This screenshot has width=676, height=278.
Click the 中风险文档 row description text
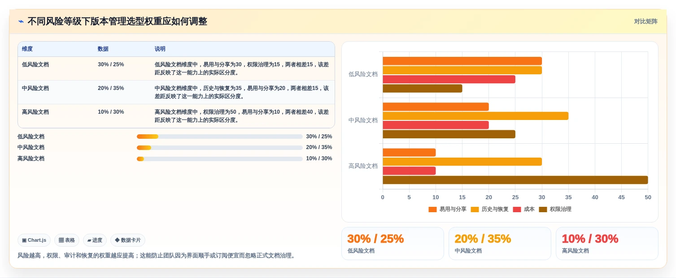pyautogui.click(x=242, y=92)
